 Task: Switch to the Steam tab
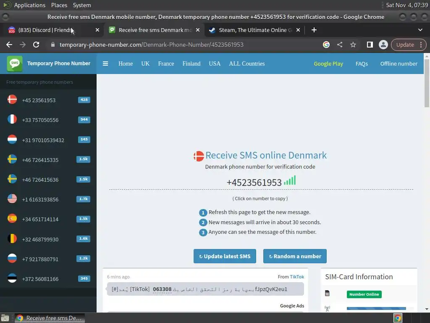(x=255, y=30)
